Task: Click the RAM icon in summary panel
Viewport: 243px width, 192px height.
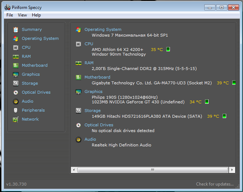Action: point(78,63)
